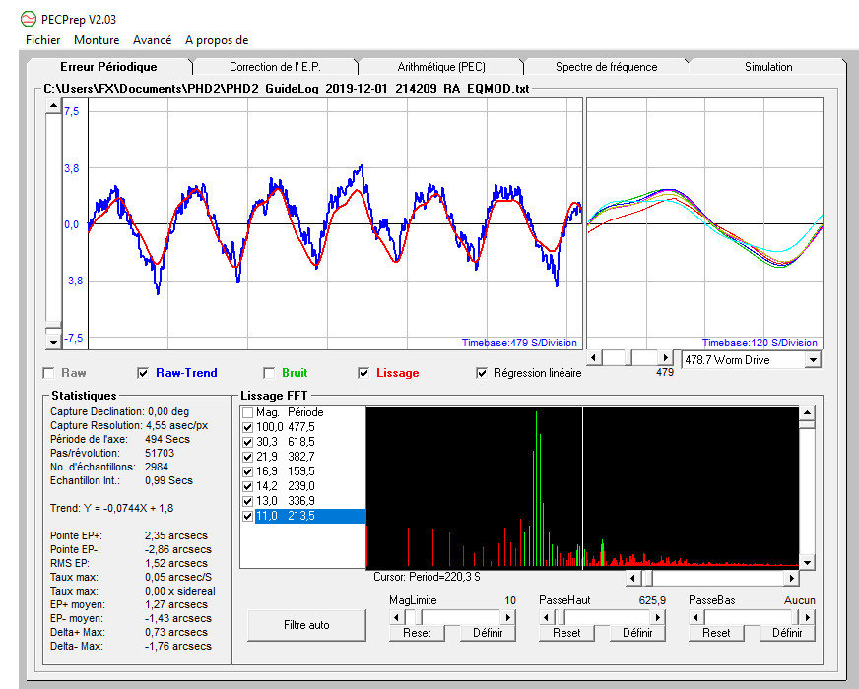Click graph vertical scroll down arrow
Screen dimensions: 859x689
(x=53, y=341)
